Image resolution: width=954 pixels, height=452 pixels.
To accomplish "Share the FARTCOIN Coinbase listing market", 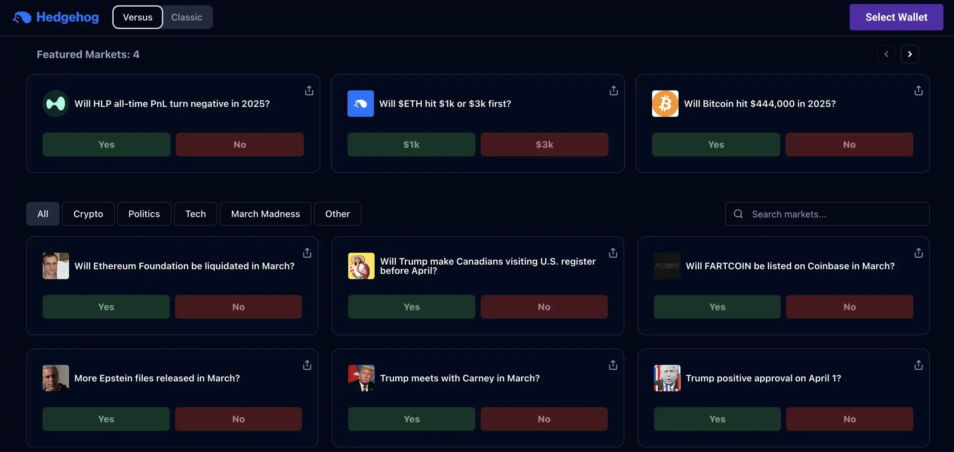I will pos(918,253).
